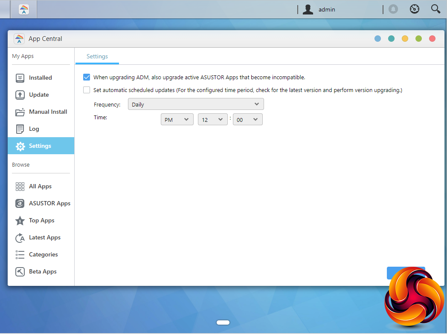Screen dimensions: 447x334
Task: Open the PM time period dropdown
Action: 177,120
